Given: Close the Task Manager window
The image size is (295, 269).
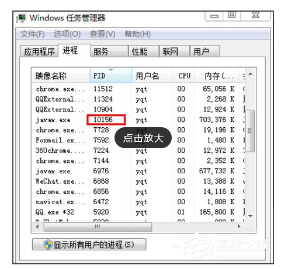Looking at the screenshot, I should click(x=256, y=15).
